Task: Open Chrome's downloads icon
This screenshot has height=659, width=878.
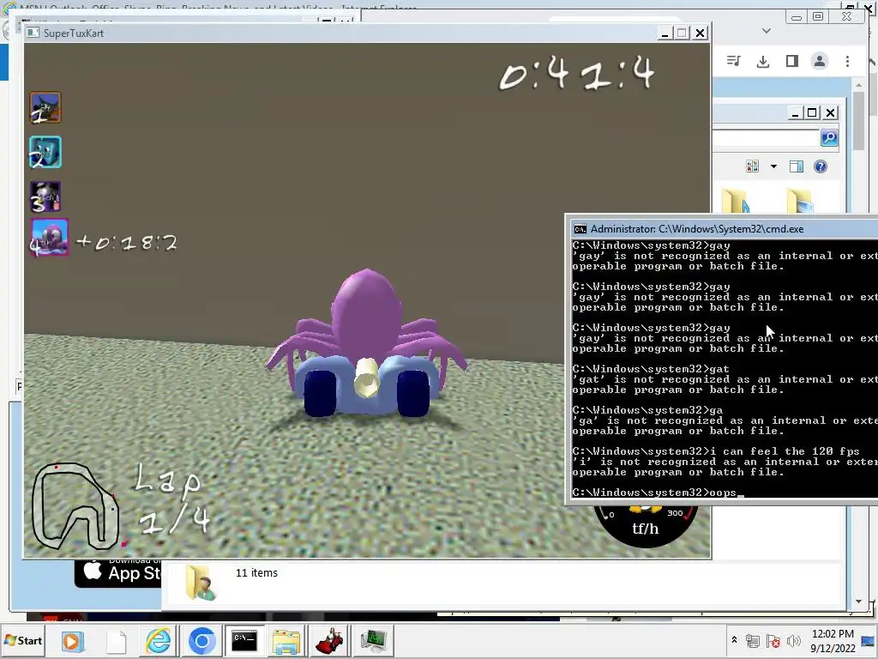Action: pyautogui.click(x=762, y=61)
